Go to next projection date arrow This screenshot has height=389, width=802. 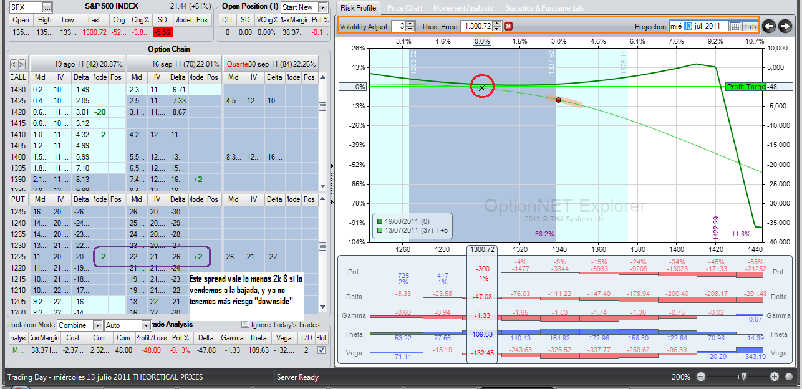(785, 26)
